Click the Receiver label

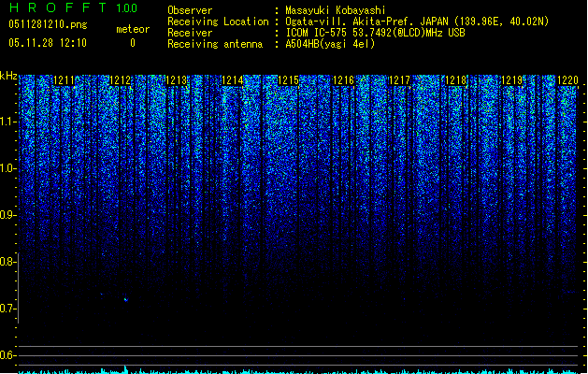[x=190, y=33]
